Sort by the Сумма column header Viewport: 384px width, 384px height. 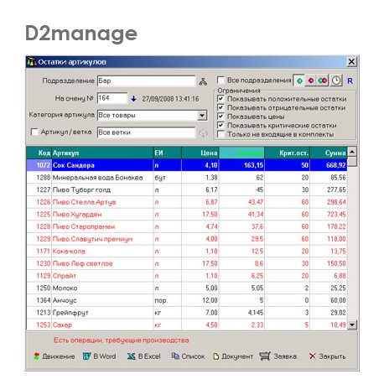(329, 153)
